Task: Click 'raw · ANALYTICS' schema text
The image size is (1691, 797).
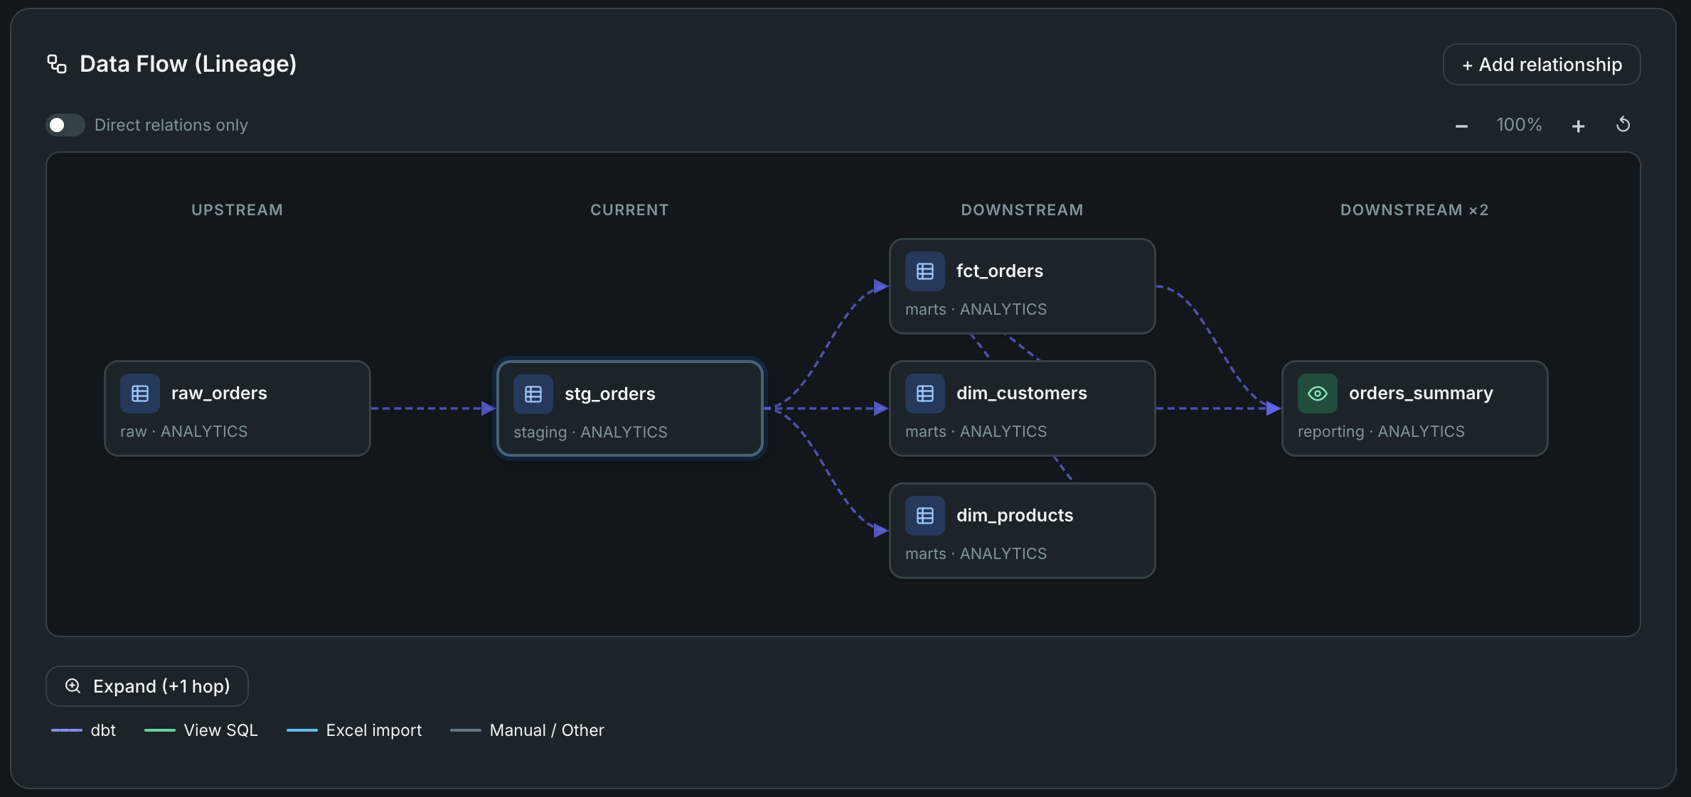Action: click(x=184, y=432)
